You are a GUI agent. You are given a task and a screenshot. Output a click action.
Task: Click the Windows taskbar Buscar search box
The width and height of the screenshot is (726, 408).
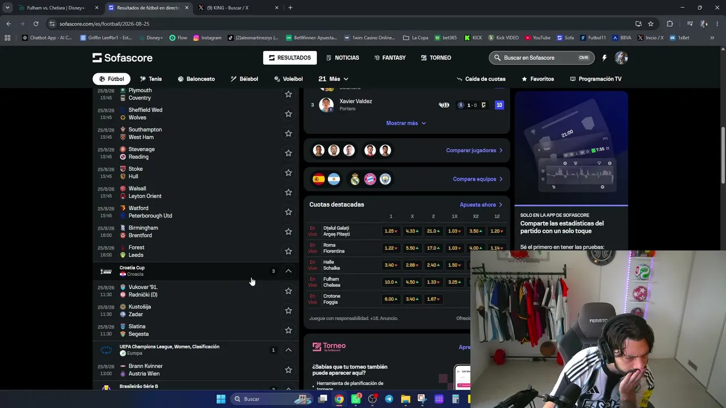coord(270,399)
